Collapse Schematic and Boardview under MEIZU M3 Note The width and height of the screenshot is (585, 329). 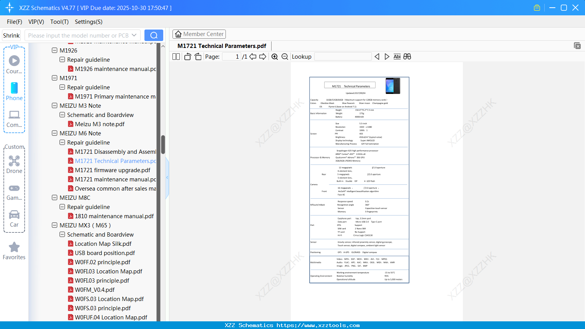(62, 115)
